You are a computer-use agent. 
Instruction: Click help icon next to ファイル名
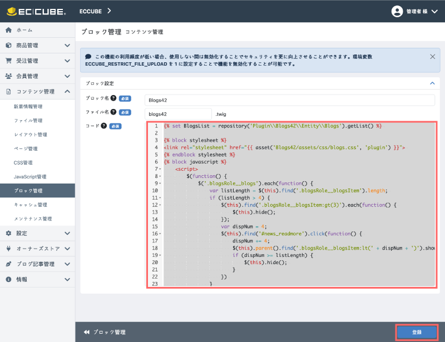click(113, 112)
